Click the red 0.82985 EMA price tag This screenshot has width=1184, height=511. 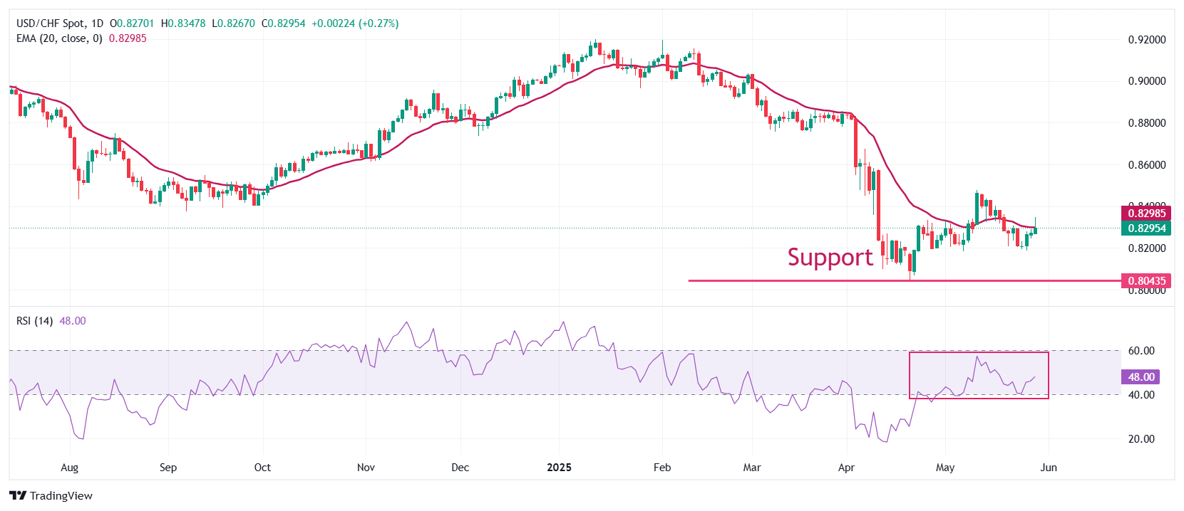pos(1146,213)
